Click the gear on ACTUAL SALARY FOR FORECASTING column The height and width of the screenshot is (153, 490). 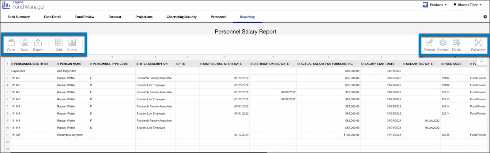pyautogui.click(x=298, y=64)
